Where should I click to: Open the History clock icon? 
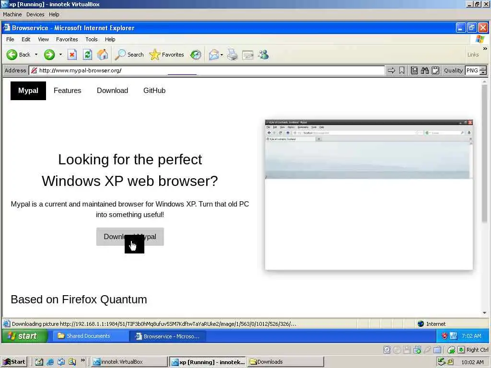[196, 55]
